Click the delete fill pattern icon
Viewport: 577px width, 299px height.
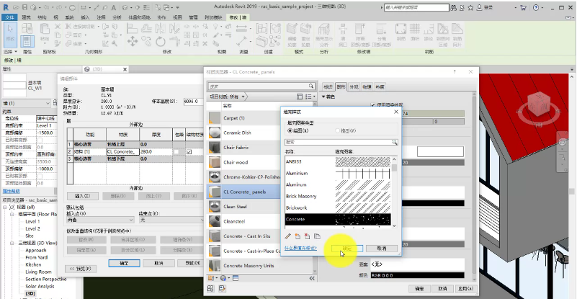coord(307,236)
